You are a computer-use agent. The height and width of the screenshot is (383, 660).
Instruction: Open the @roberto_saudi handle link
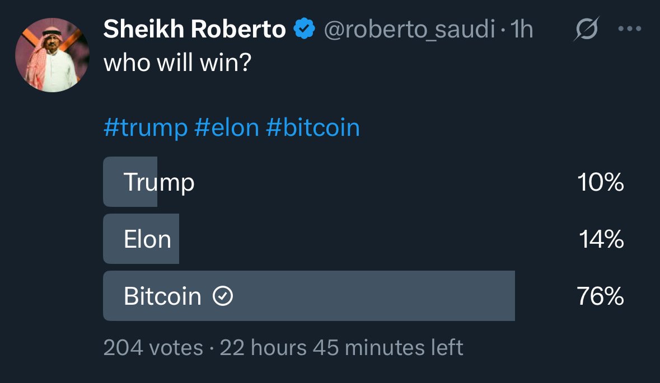click(x=409, y=30)
